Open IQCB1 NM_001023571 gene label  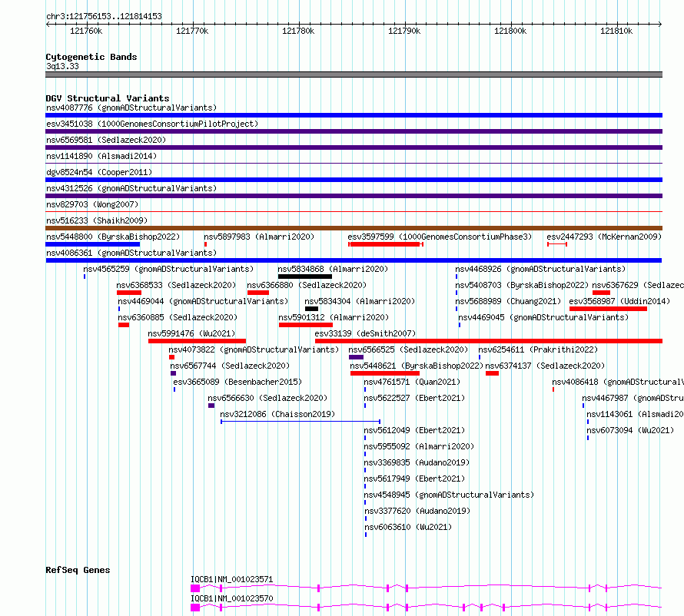pos(232,579)
